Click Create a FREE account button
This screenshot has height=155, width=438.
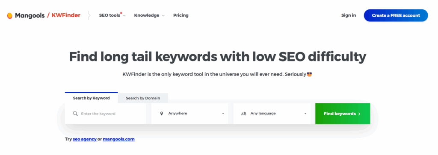[396, 15]
